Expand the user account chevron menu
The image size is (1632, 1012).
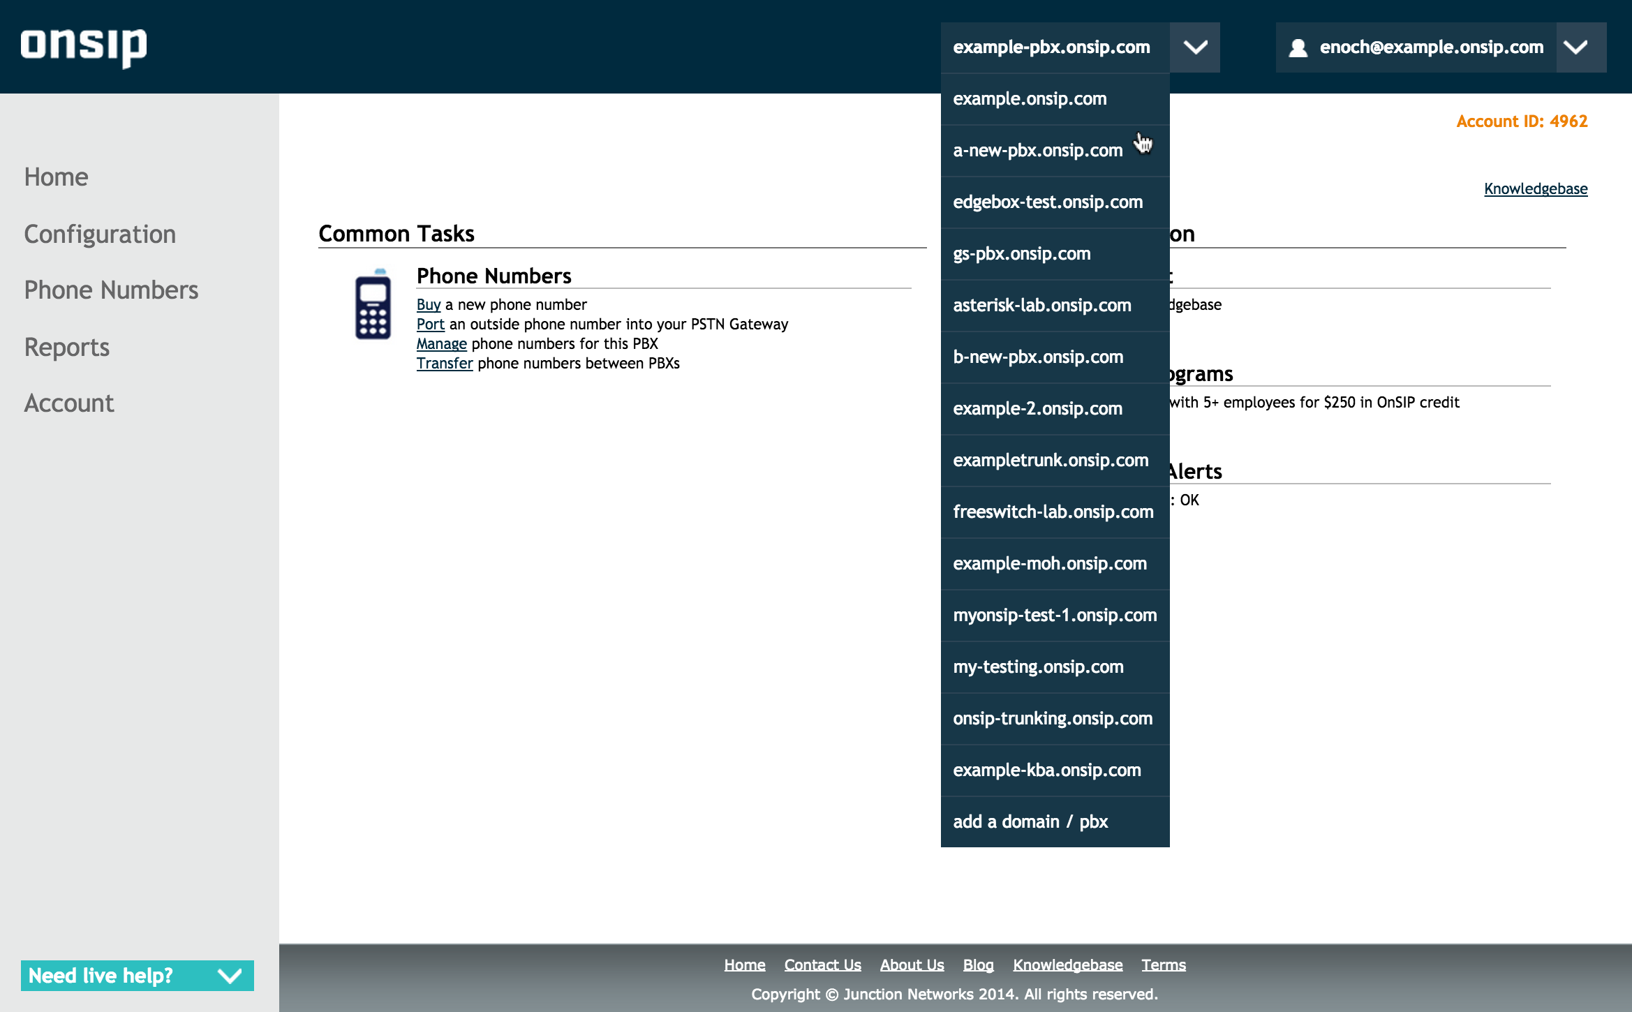click(x=1576, y=47)
